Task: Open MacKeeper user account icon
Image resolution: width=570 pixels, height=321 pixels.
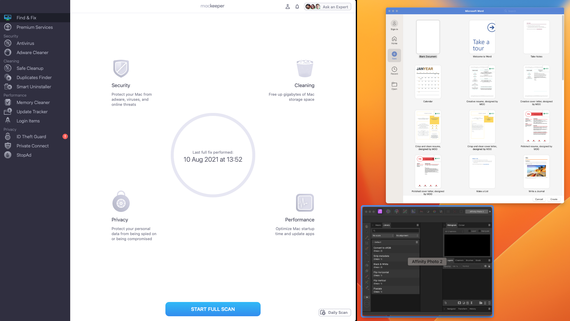Action: (287, 7)
